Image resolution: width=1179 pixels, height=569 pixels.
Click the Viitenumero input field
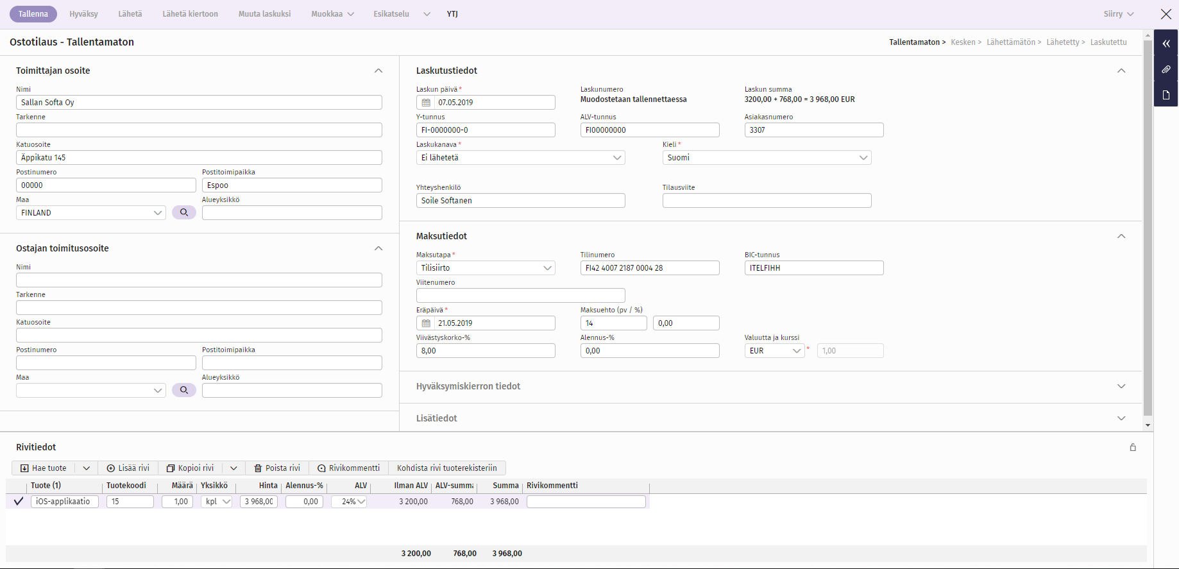[520, 296]
